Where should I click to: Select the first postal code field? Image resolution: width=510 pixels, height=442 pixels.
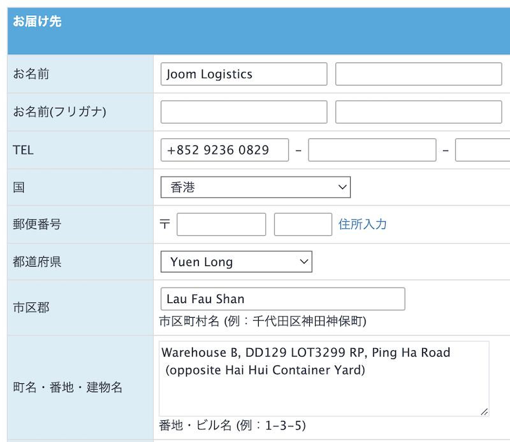[221, 225]
